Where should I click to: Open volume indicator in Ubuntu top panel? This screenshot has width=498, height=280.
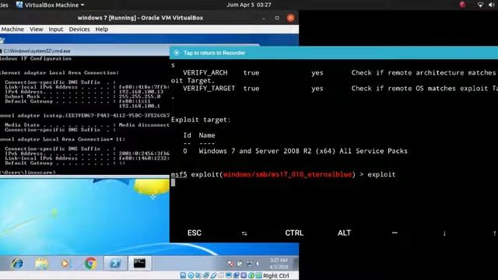coord(491,5)
